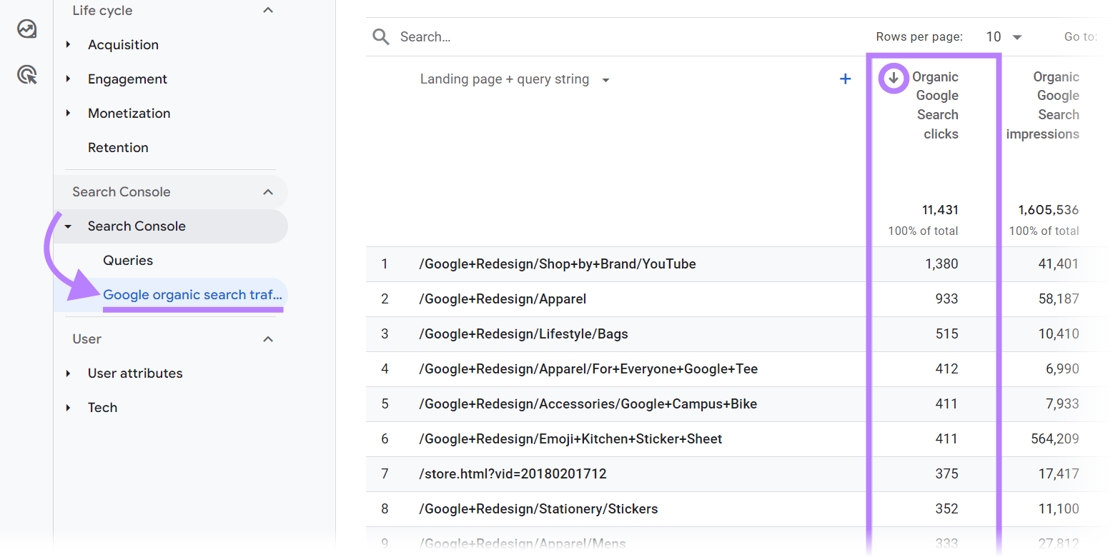
Task: Click clicks value 412
Action: click(x=946, y=369)
